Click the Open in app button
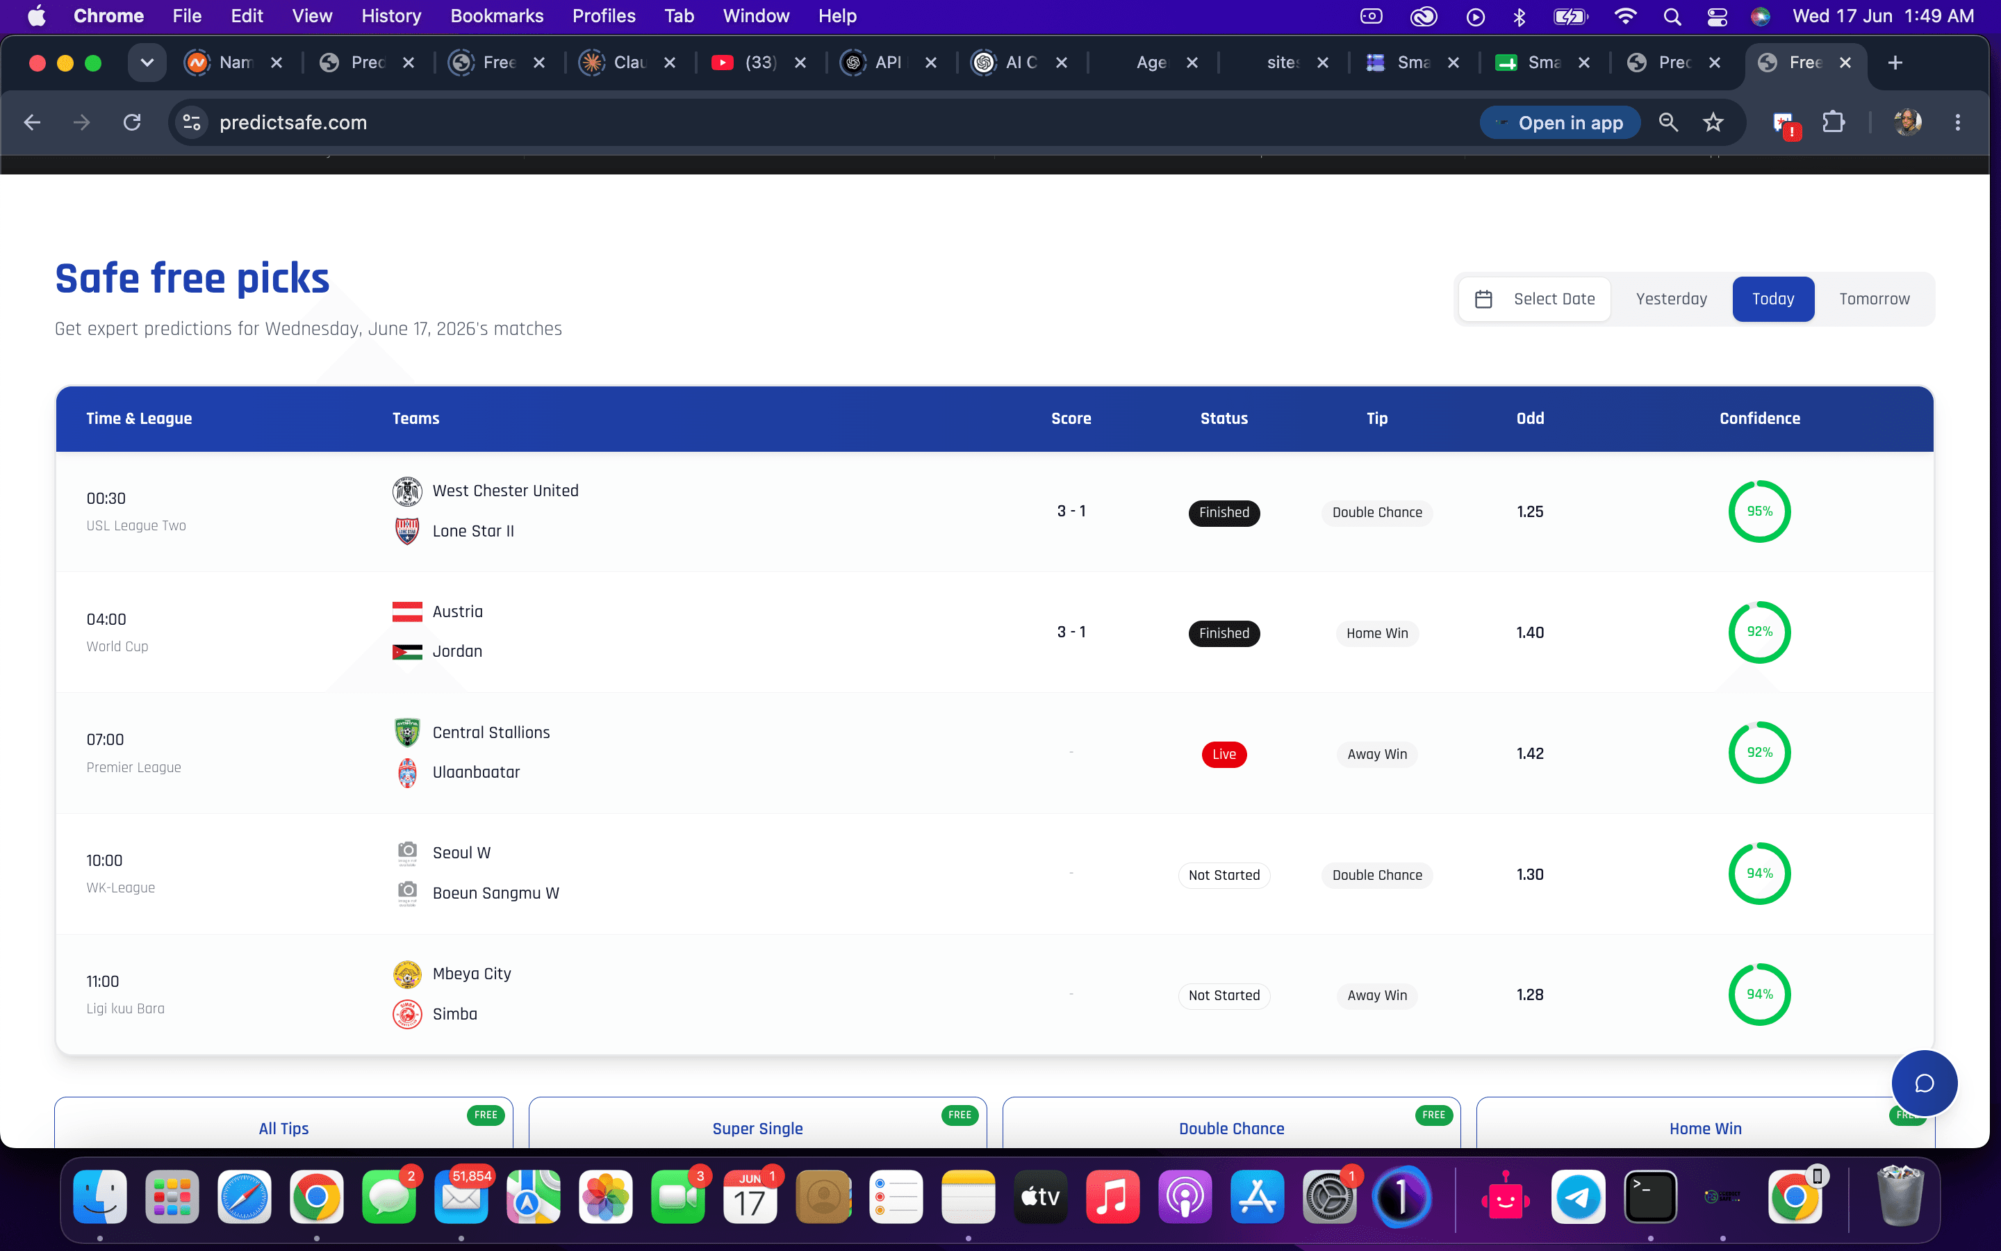This screenshot has width=2001, height=1251. 1559,122
